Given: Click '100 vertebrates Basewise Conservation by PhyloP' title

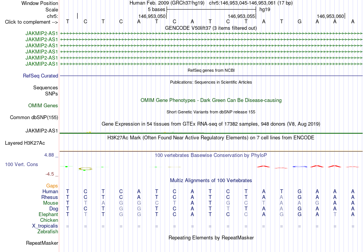Looking at the screenshot, I should point(211,155).
